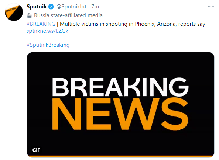The width and height of the screenshot is (219, 160).
Task: Open the @SputnikInt handle
Action: point(71,7)
